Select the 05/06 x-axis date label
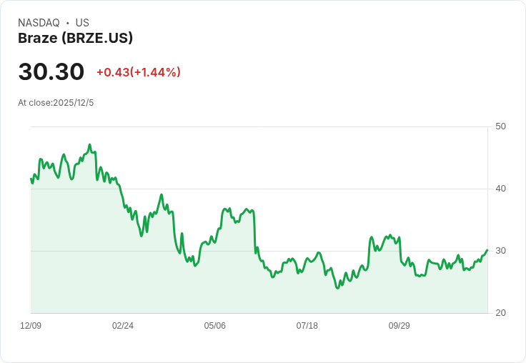 pos(214,326)
